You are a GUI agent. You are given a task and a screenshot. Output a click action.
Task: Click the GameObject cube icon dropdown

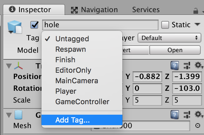click(x=14, y=27)
